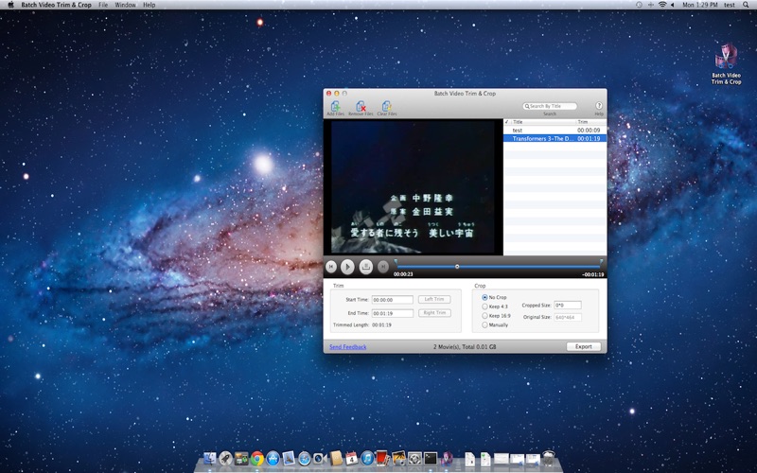This screenshot has height=473, width=757.
Task: Follow the Send Feedback link
Action: coord(347,347)
